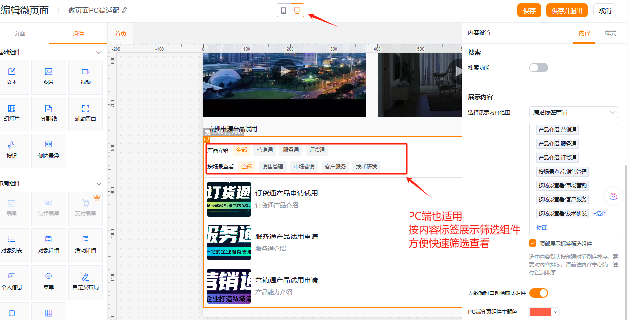Click the 保存并退出 button
The height and width of the screenshot is (320, 629).
[567, 11]
